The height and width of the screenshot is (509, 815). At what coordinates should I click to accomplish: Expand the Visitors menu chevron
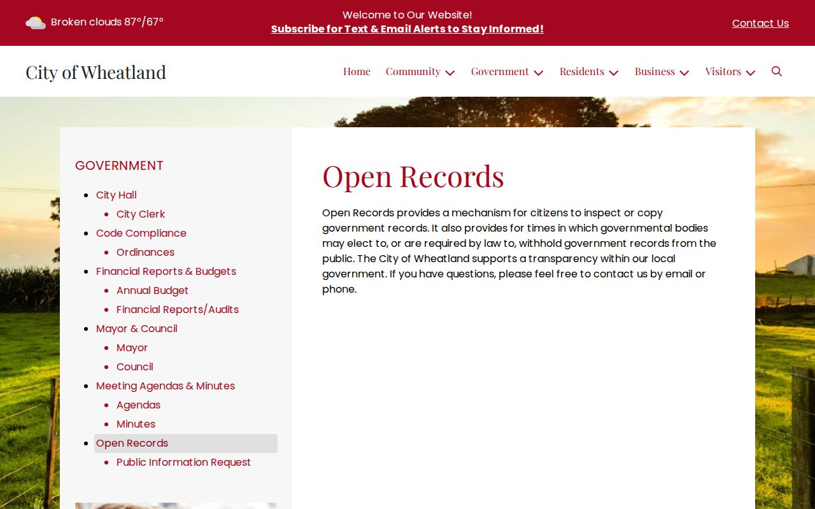[751, 73]
